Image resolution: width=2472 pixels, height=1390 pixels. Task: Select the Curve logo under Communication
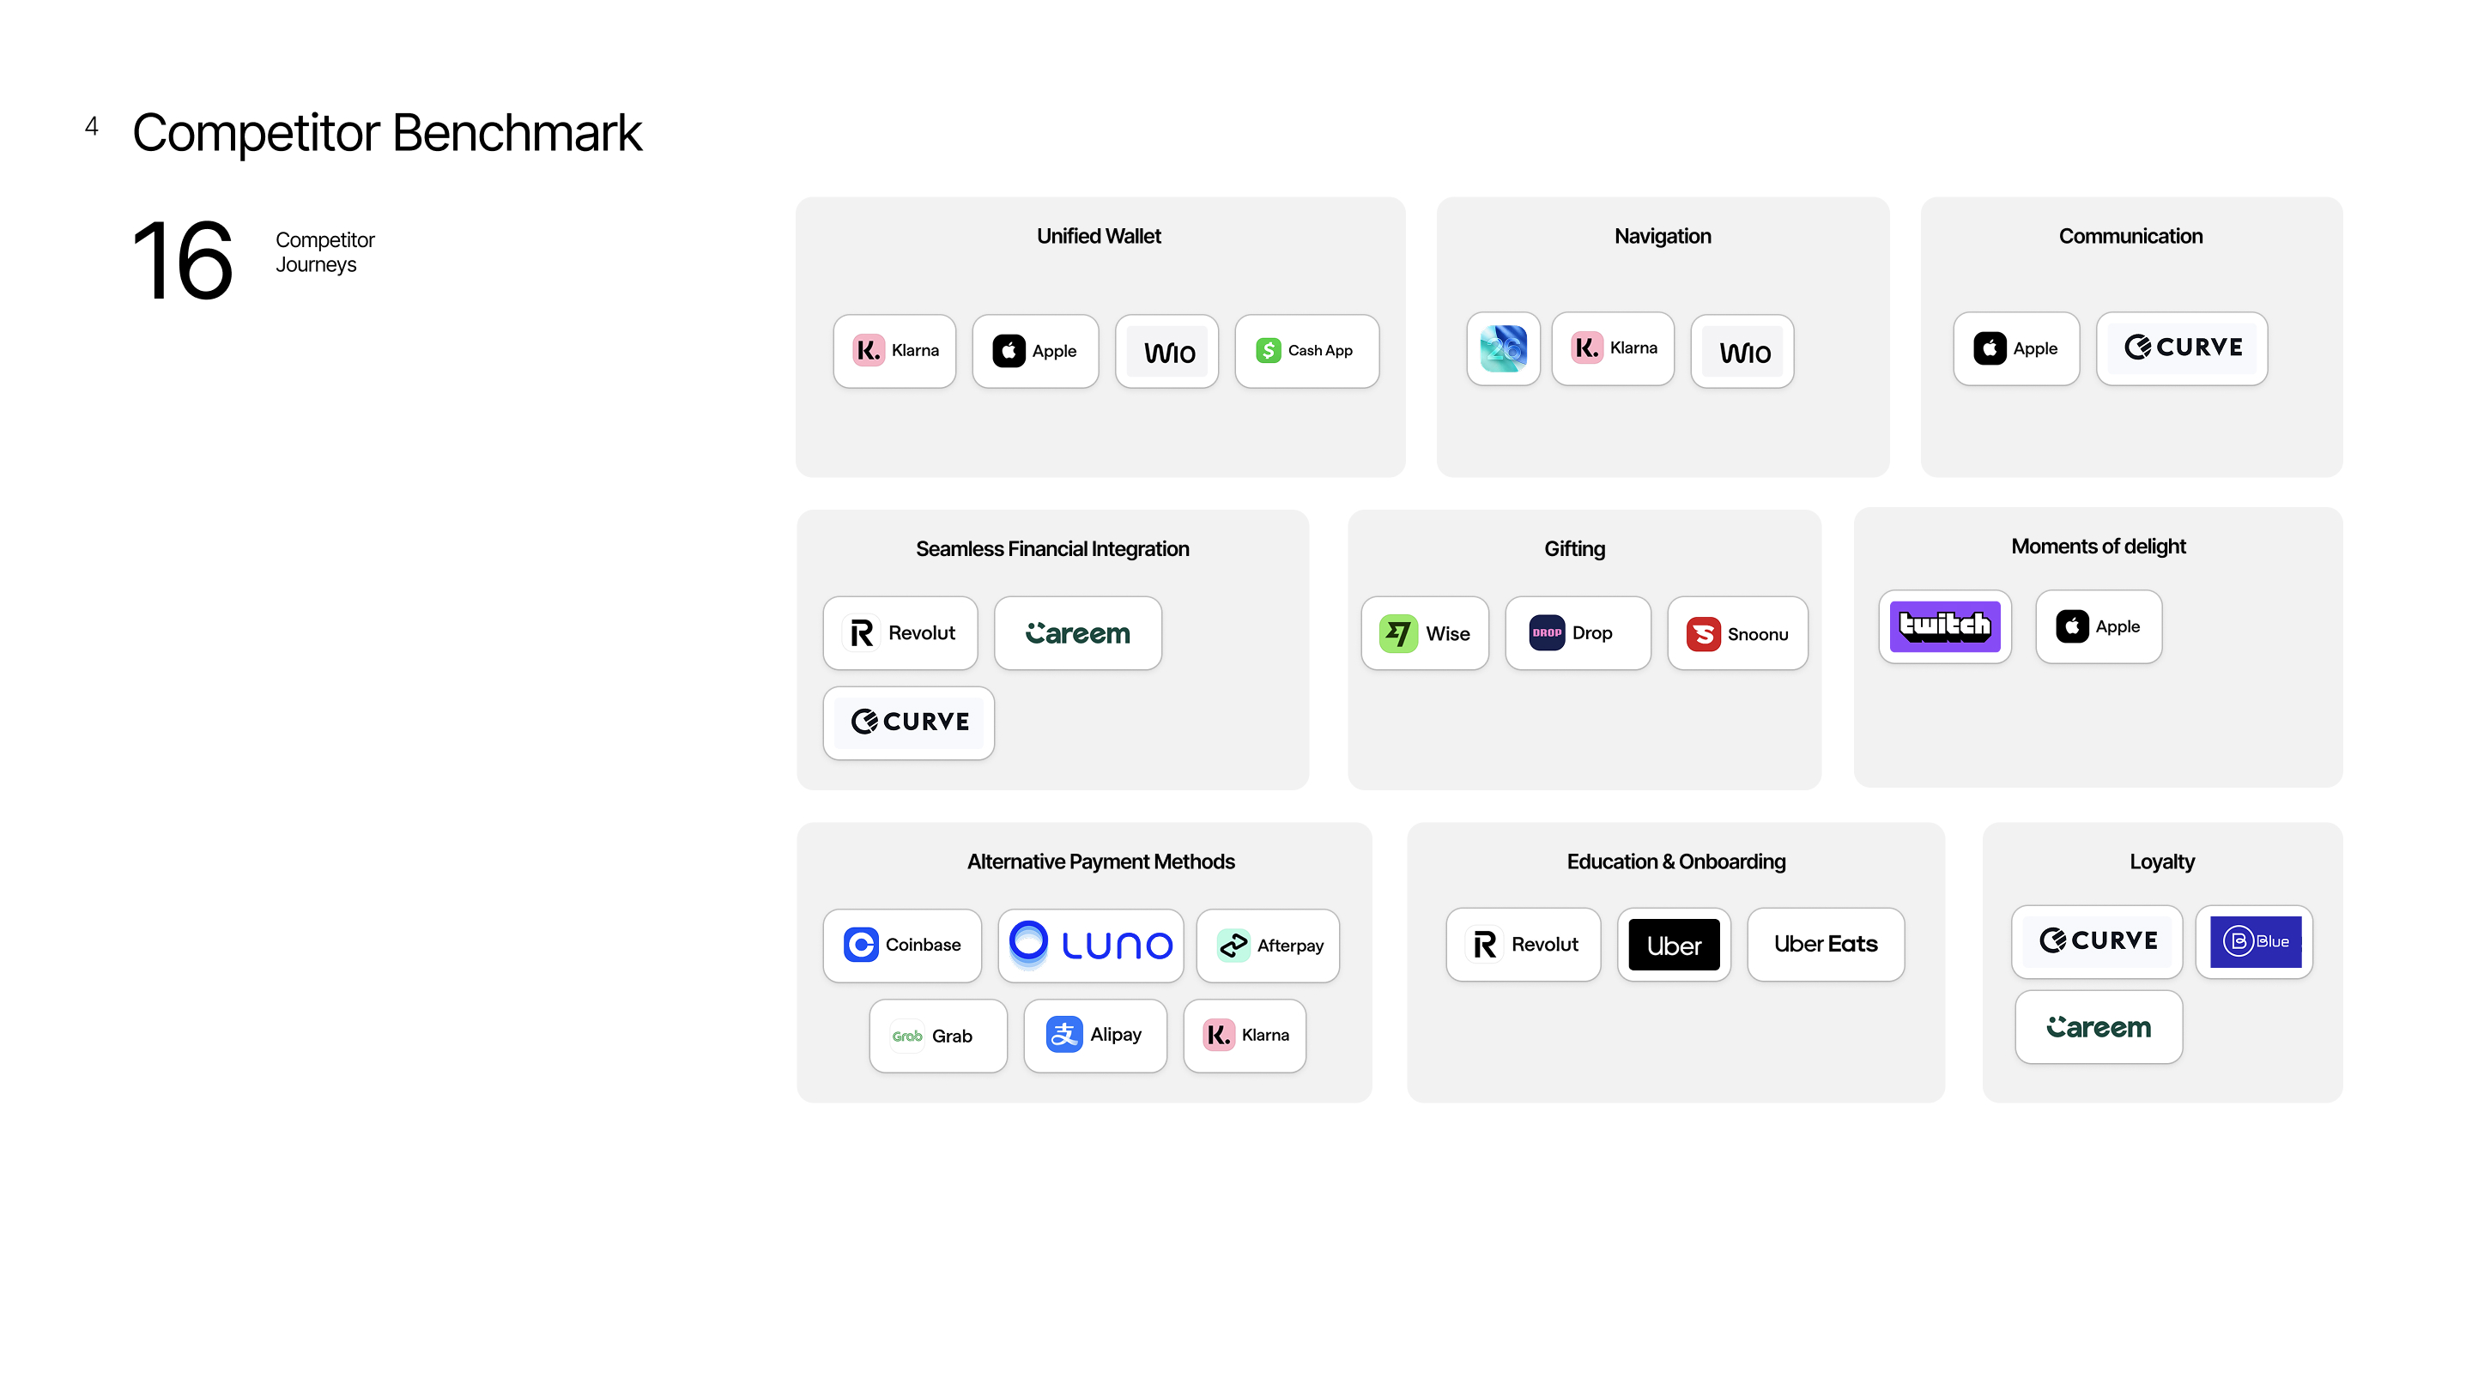point(2182,349)
